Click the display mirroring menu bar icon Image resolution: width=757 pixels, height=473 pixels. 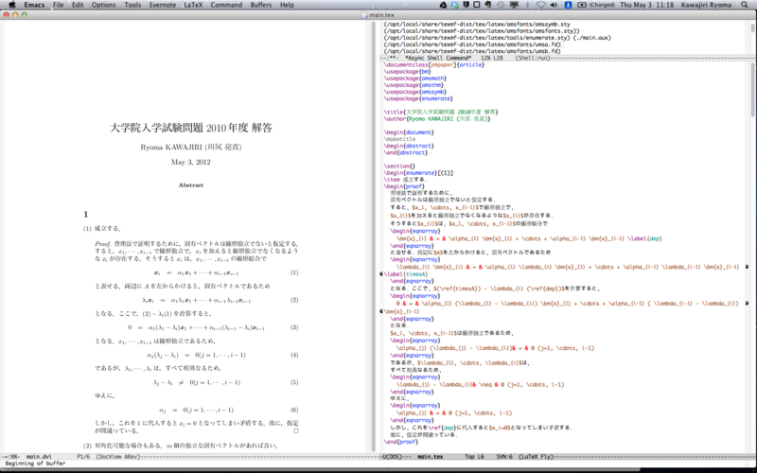pos(514,5)
